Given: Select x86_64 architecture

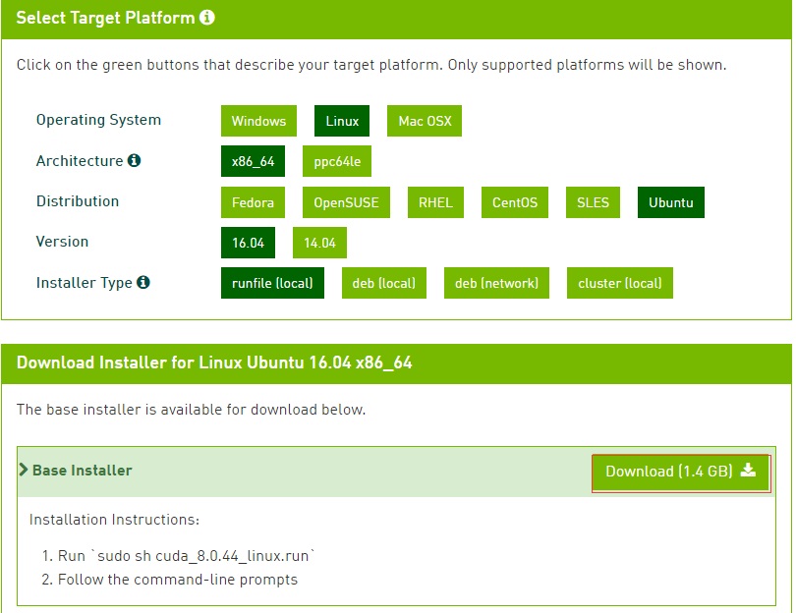Looking at the screenshot, I should pyautogui.click(x=253, y=162).
